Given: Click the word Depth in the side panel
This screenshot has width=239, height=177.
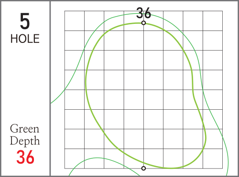Looking at the screenshot, I should tap(25, 141).
